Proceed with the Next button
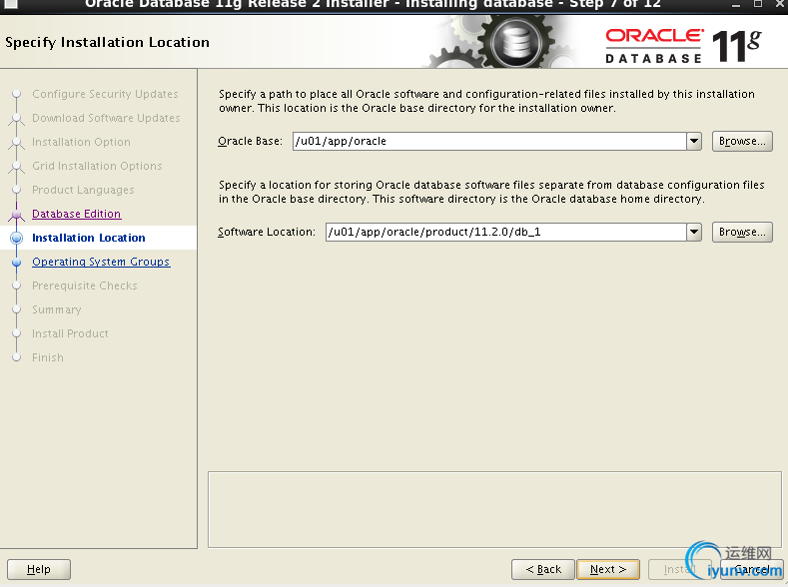The image size is (788, 587). [608, 569]
